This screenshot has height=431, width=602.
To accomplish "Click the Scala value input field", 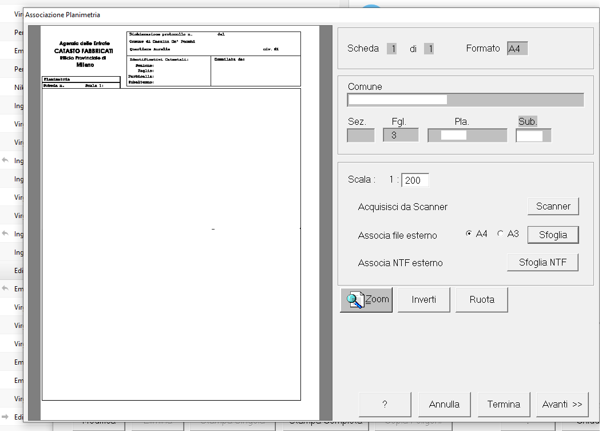I will click(415, 180).
